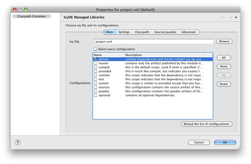251x164 pixels.
Task: Switch to the Settings tab
Action: pos(124,32)
